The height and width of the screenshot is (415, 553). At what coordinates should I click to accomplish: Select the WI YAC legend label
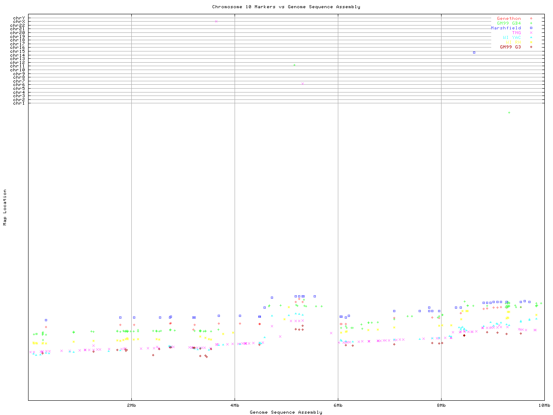[x=512, y=38]
